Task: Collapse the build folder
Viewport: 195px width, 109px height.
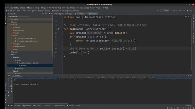Action: pyautogui.click(x=10, y=25)
